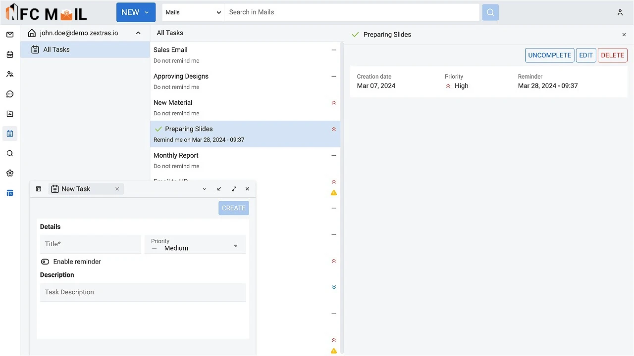634x356 pixels.
Task: Open the Calendar module icon
Action: [10, 54]
